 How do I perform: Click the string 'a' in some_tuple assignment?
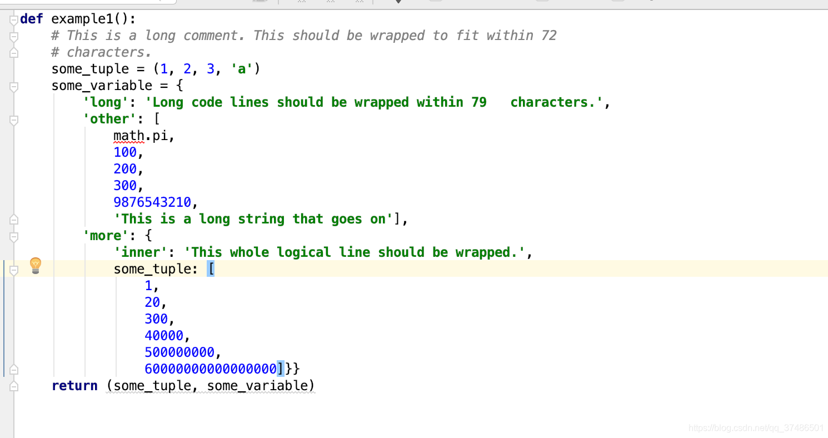242,69
